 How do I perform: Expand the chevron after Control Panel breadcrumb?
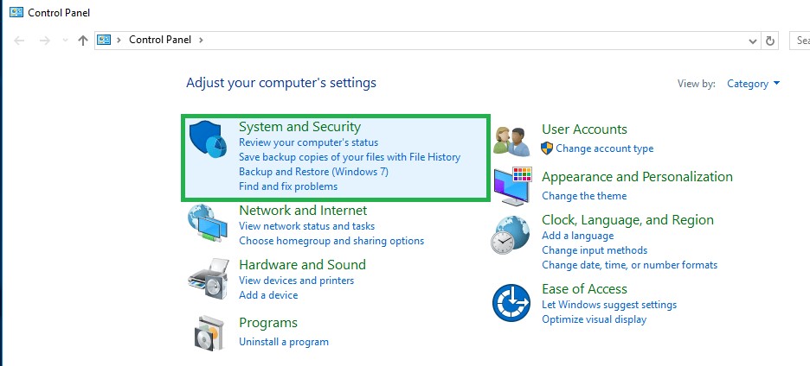click(x=201, y=40)
